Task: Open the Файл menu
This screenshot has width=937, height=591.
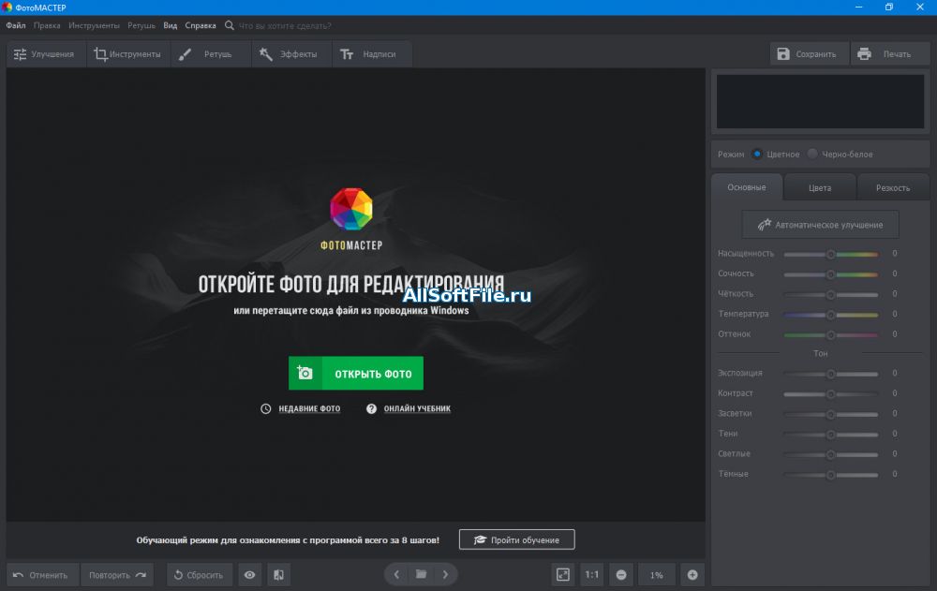Action: [x=16, y=25]
